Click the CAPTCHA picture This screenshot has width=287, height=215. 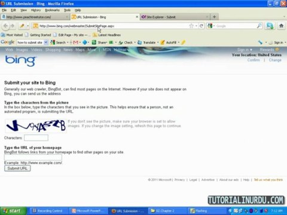coord(36,126)
